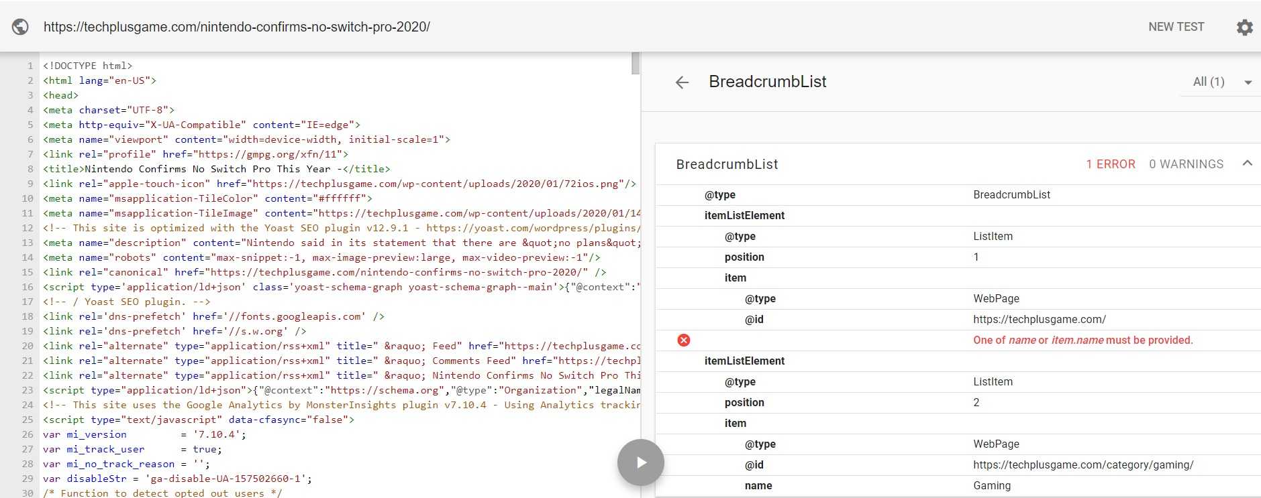Click the code pane vertical scrollbar
The image size is (1261, 498).
[636, 64]
